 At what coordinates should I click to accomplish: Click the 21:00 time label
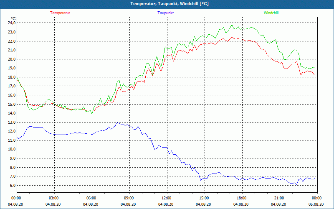(279, 198)
